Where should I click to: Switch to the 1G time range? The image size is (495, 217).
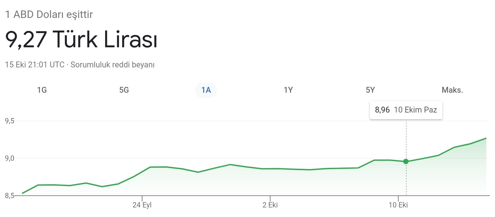tap(42, 90)
